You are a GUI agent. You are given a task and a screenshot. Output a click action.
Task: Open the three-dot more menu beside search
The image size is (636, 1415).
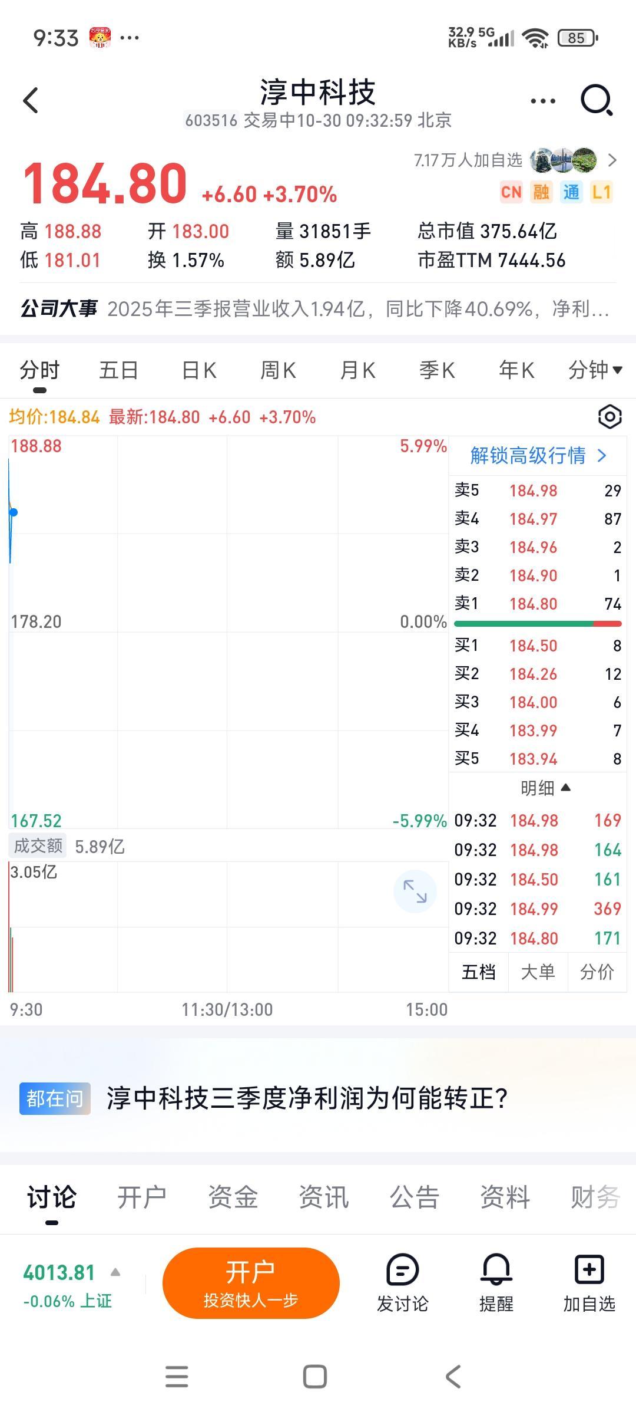tap(542, 101)
